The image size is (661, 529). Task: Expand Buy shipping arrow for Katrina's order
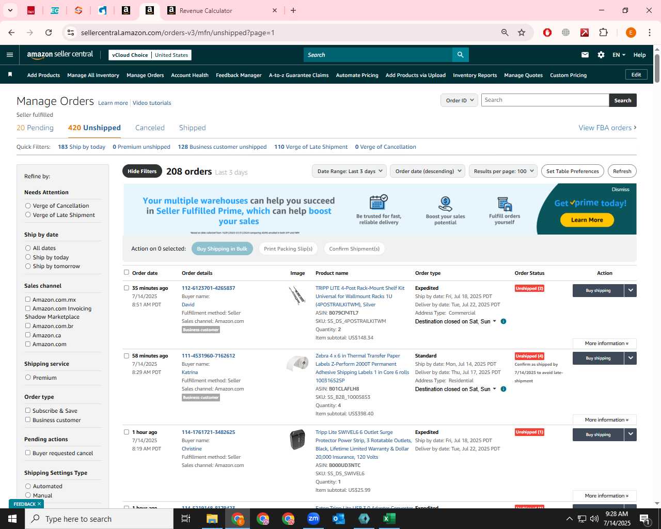coord(631,358)
